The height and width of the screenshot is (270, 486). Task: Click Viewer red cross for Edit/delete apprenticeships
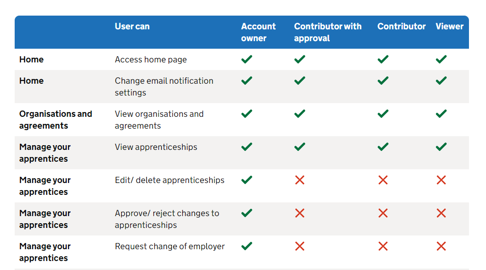tap(441, 180)
